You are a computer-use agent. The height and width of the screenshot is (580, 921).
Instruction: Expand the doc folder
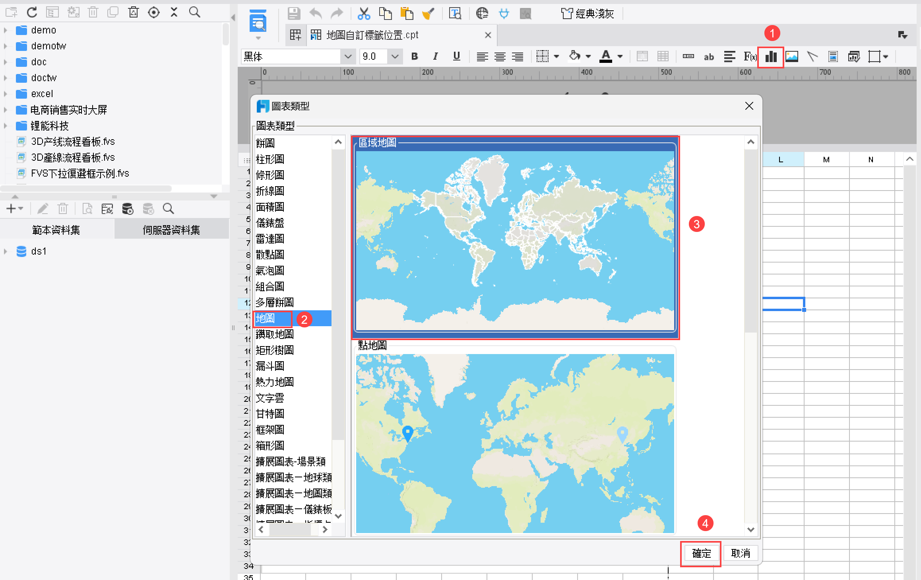6,62
